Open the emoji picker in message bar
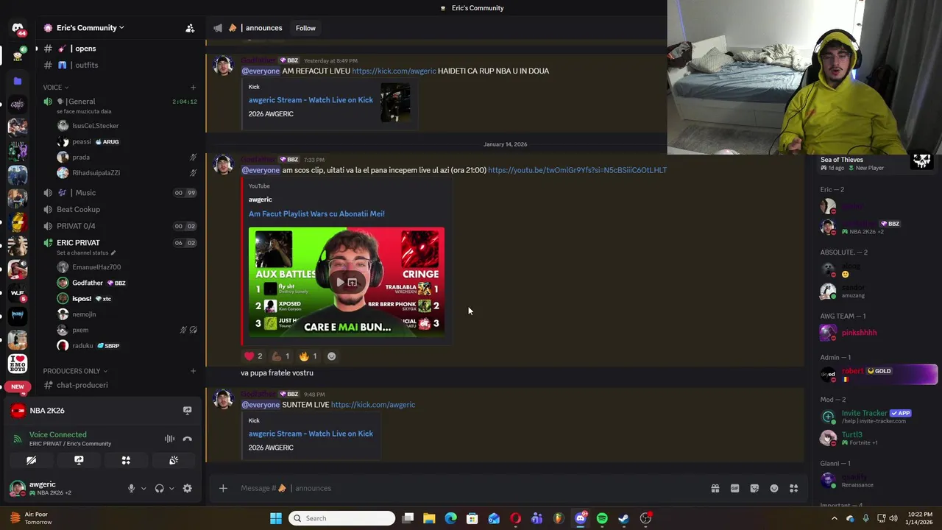Image resolution: width=942 pixels, height=530 pixels. tap(774, 488)
